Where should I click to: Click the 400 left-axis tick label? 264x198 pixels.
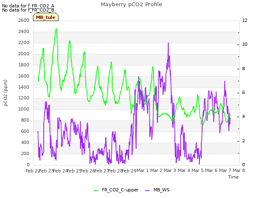point(25,142)
